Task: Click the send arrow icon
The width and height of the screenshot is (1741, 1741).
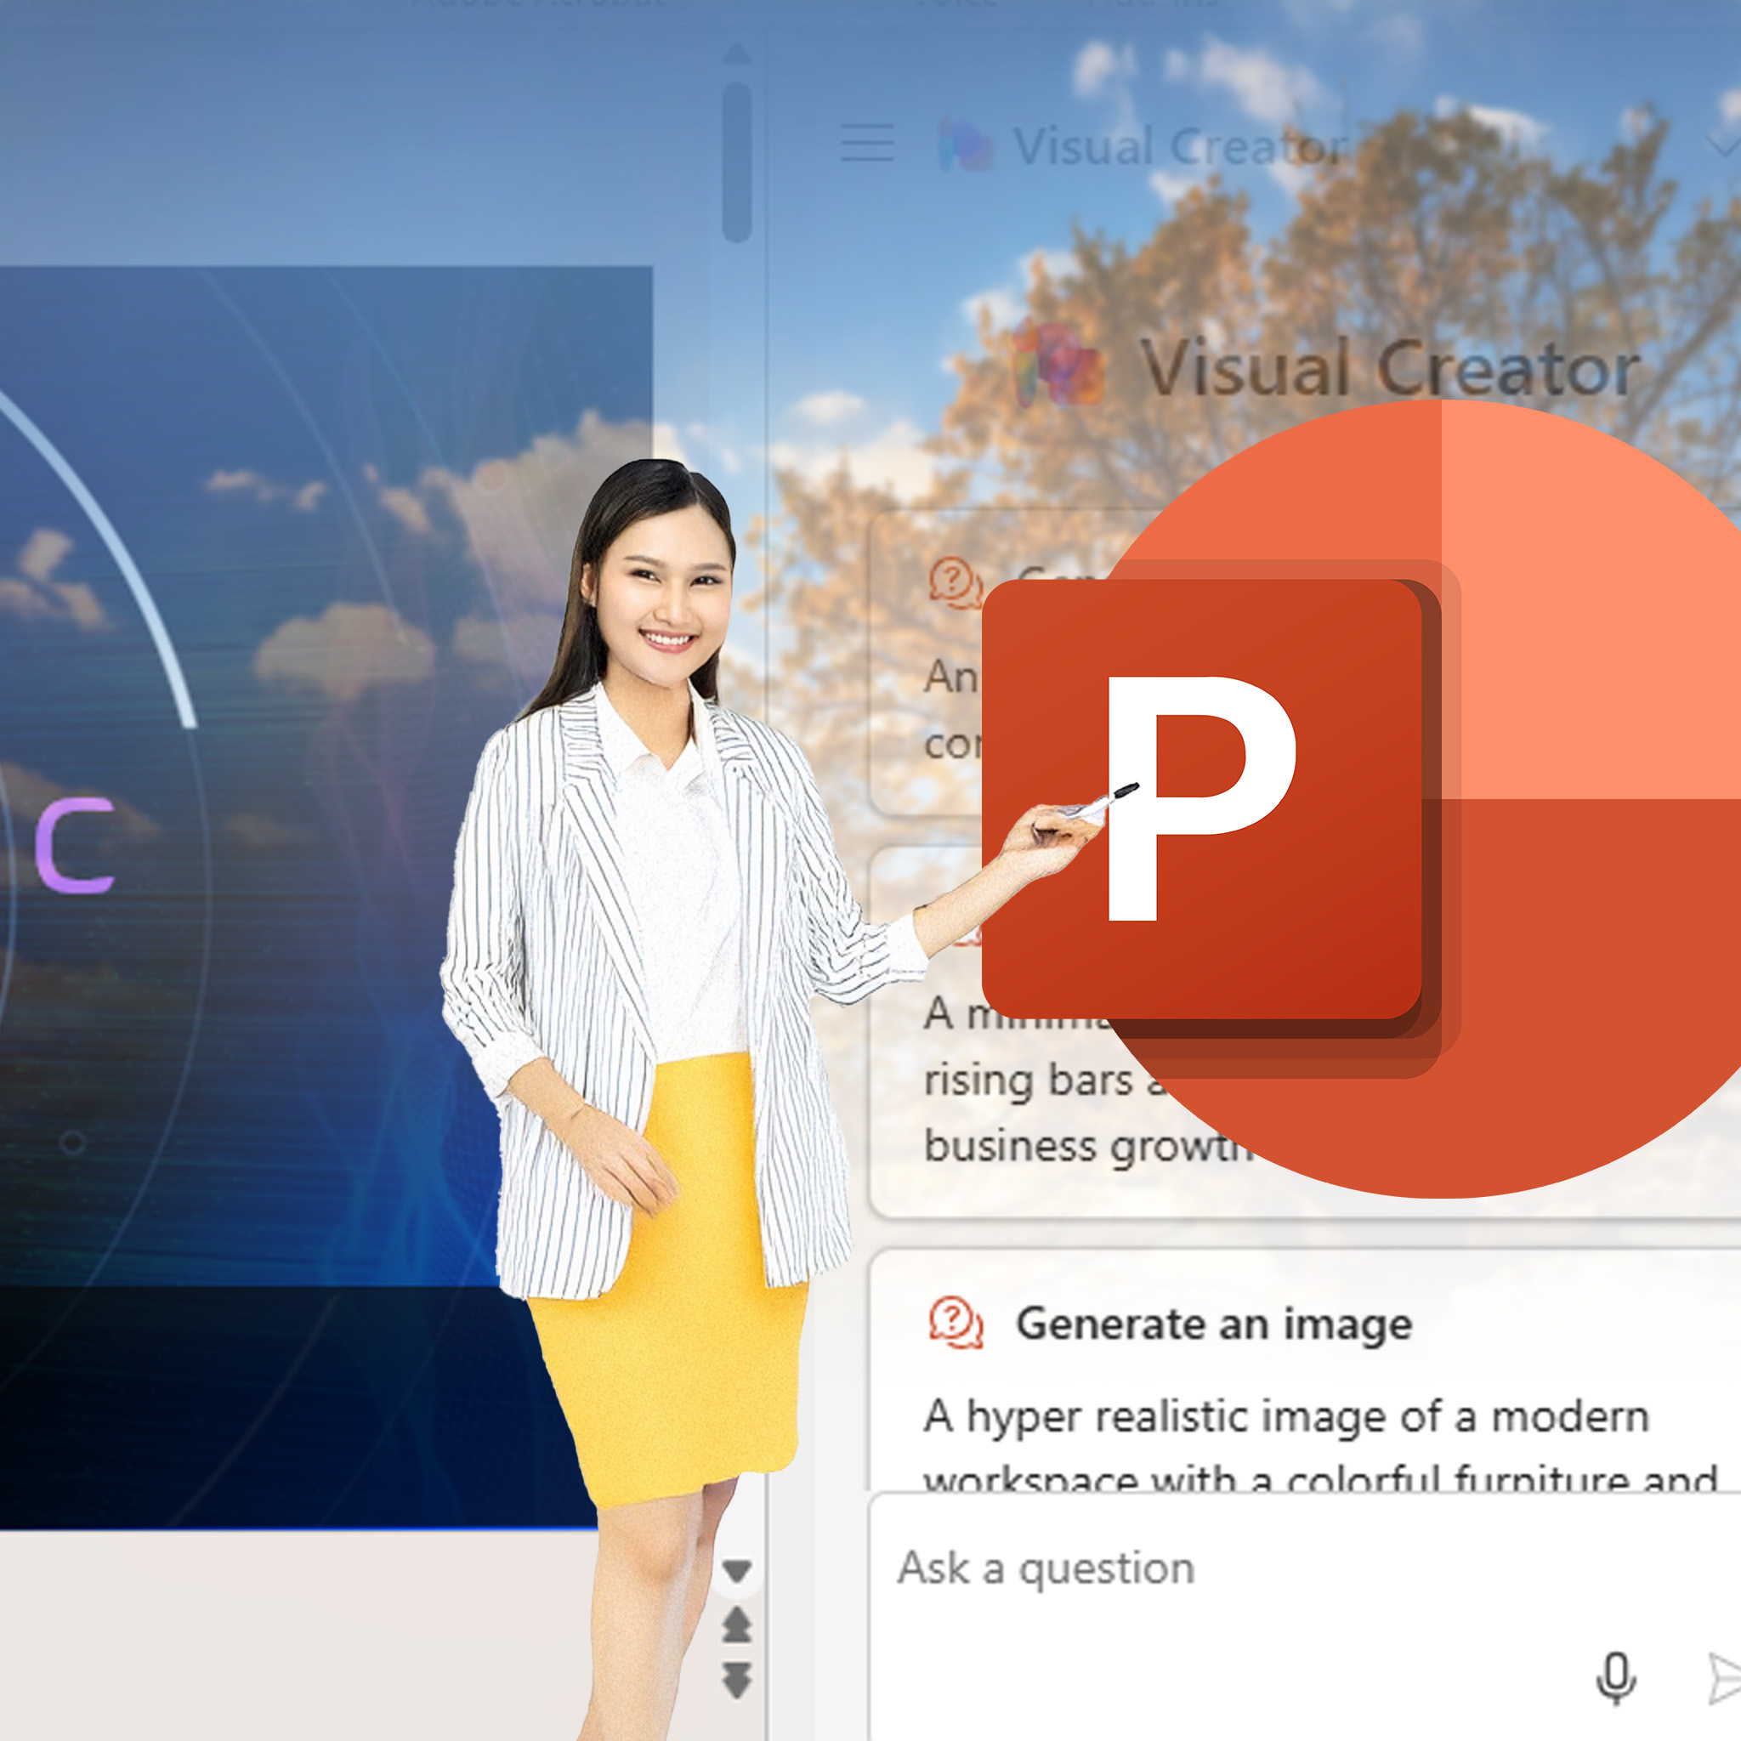Action: click(x=1724, y=1680)
